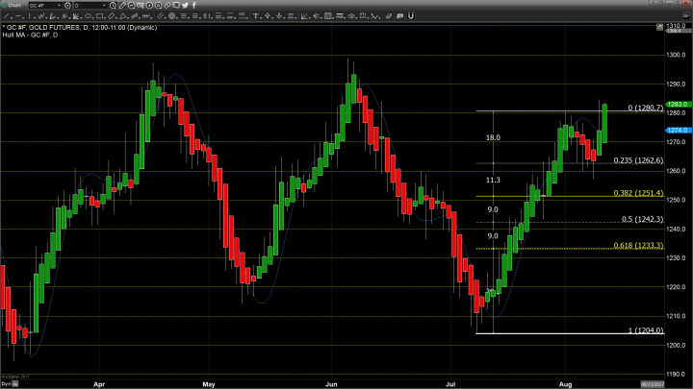Expand the collapse arrow at toolbar right end
This screenshot has height=389, width=693.
680,16
